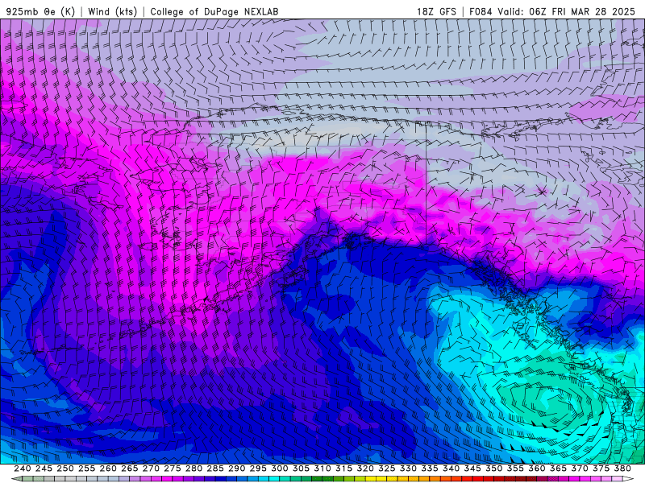This screenshot has width=645, height=483.
Task: Click the 275 value on the color scale
Action: click(x=173, y=469)
